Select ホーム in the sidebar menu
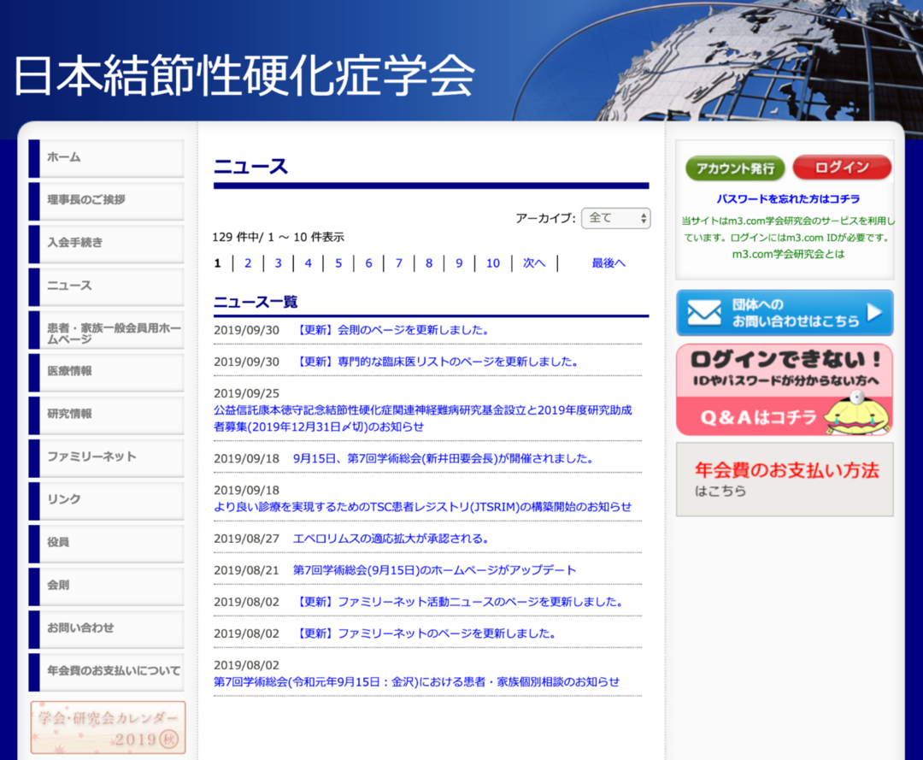Screen dimensions: 923x760 105,158
